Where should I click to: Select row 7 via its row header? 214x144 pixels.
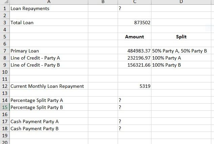tap(5, 51)
